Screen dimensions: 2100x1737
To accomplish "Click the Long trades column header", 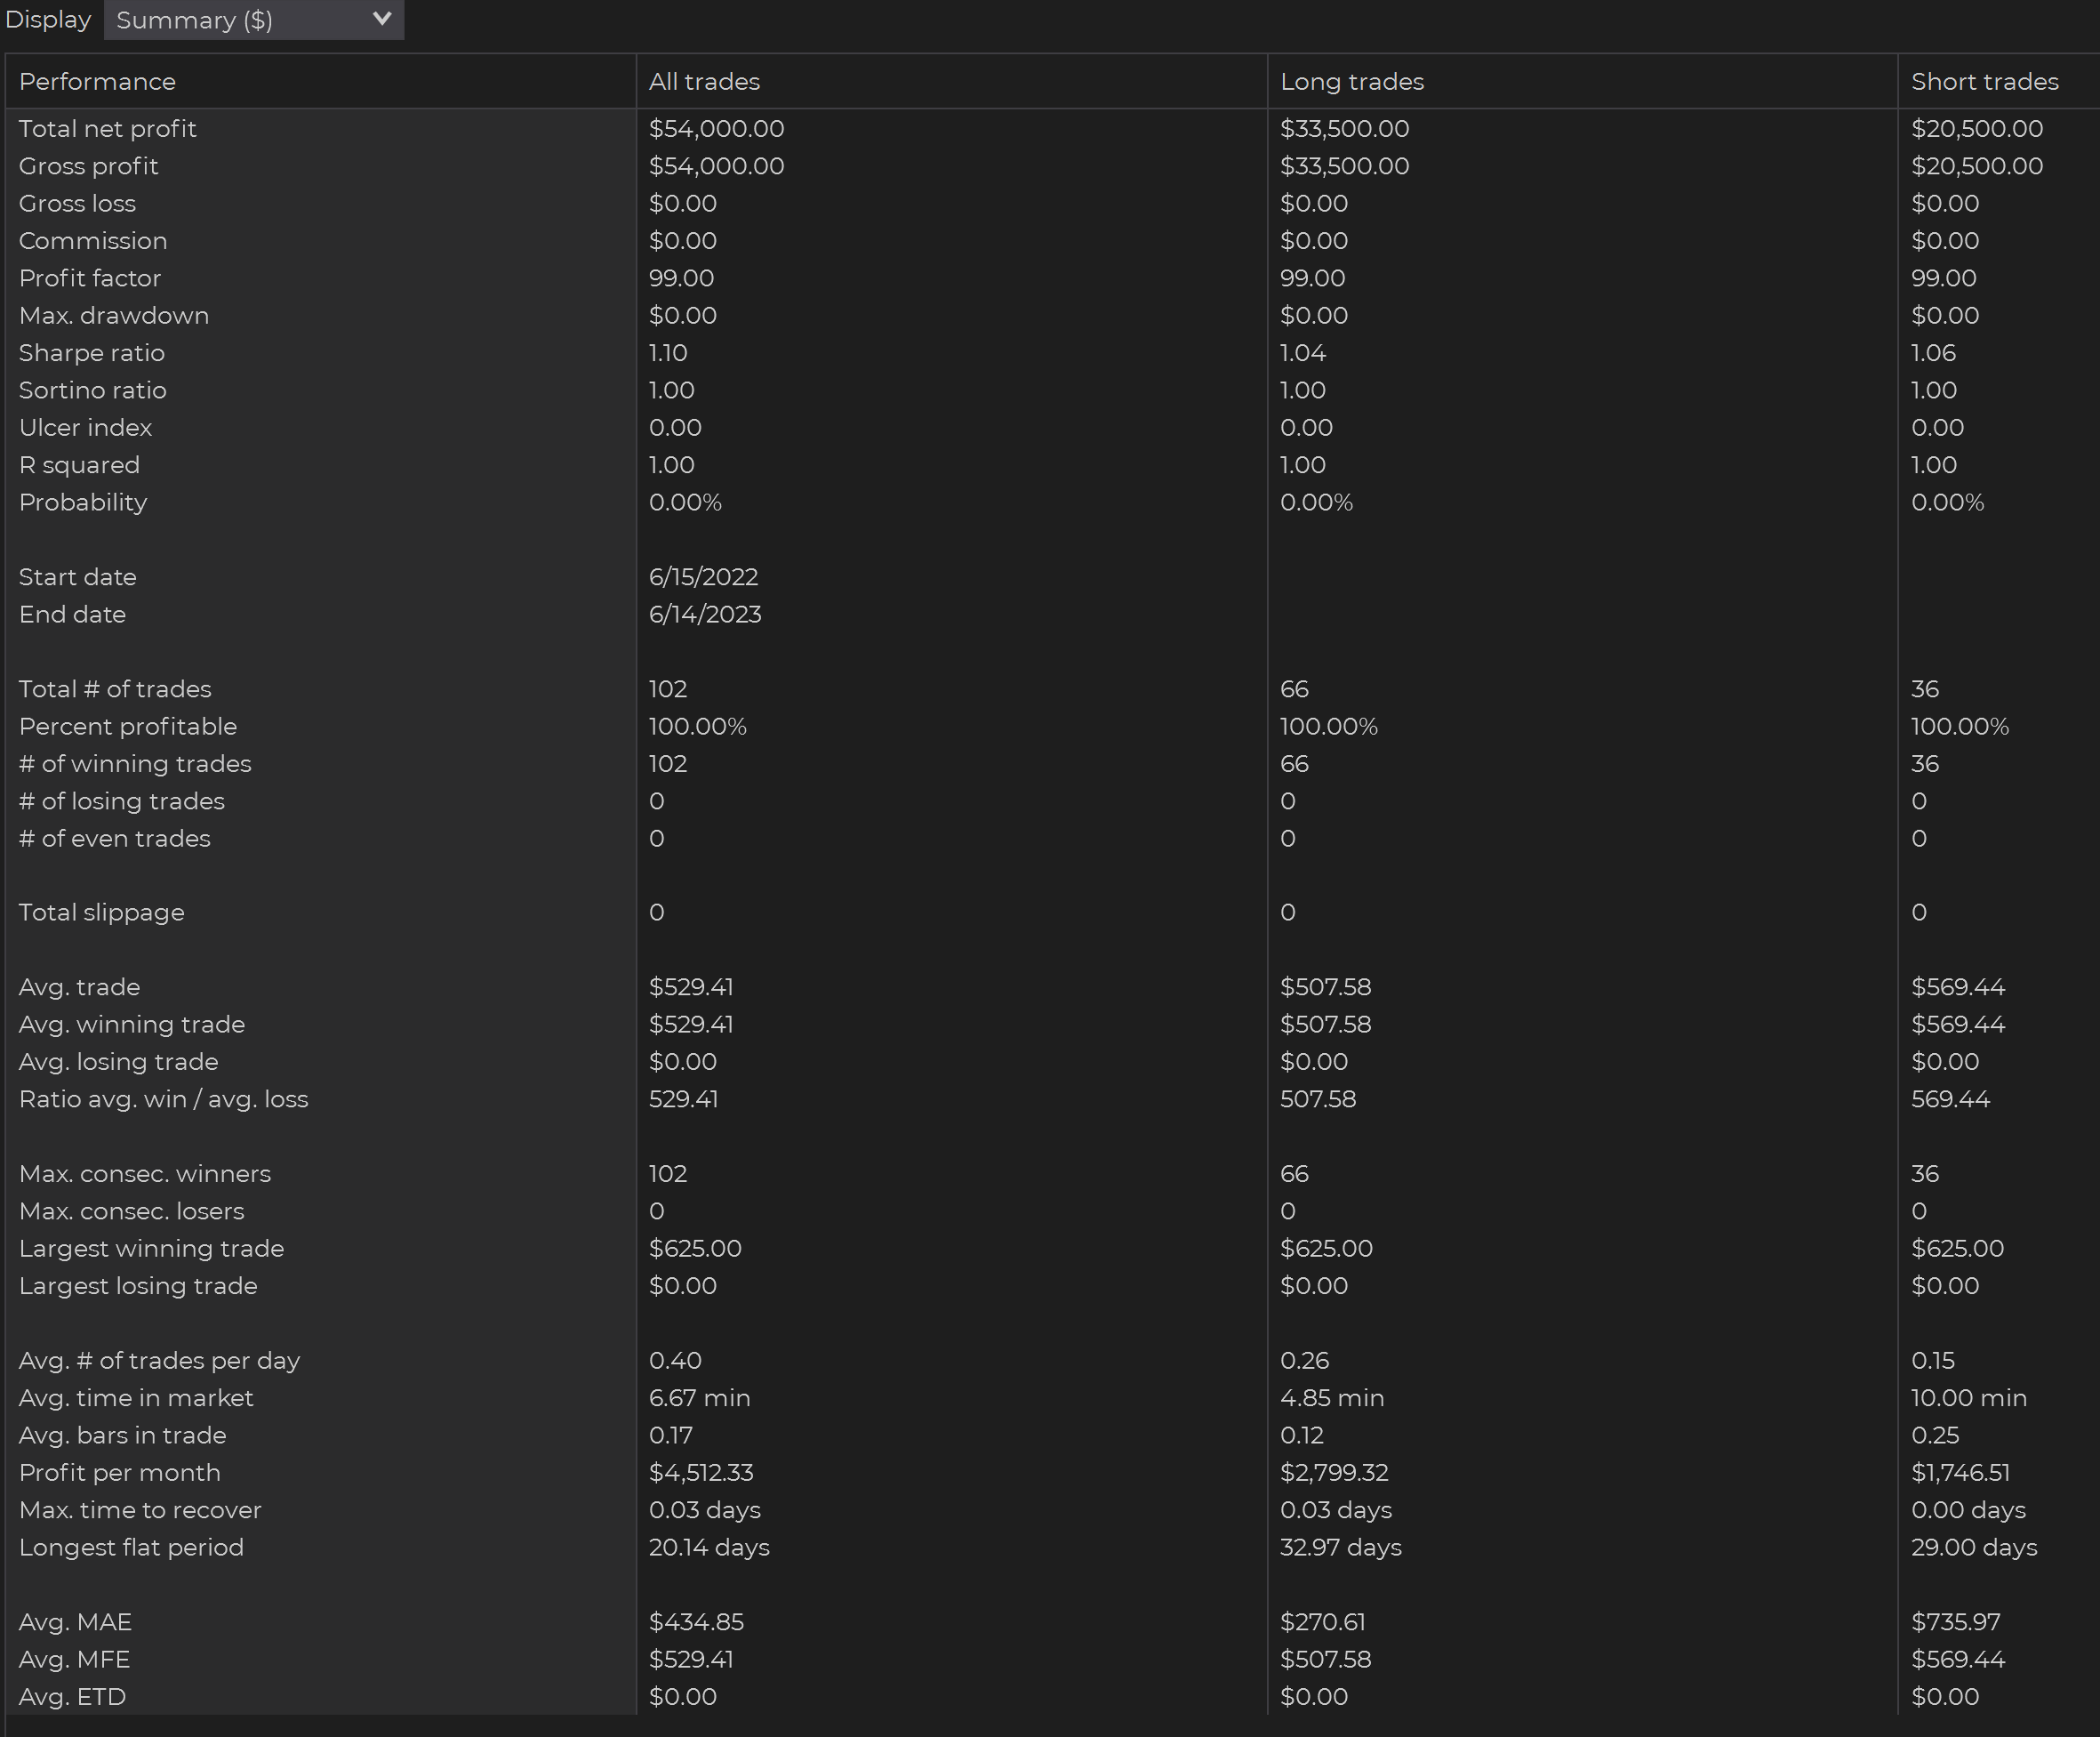I will click(x=1351, y=82).
